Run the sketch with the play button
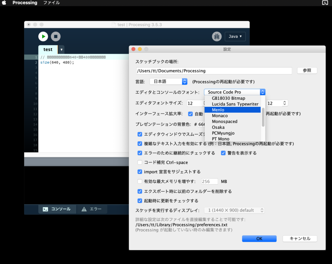The width and height of the screenshot is (332, 264). 43,36
